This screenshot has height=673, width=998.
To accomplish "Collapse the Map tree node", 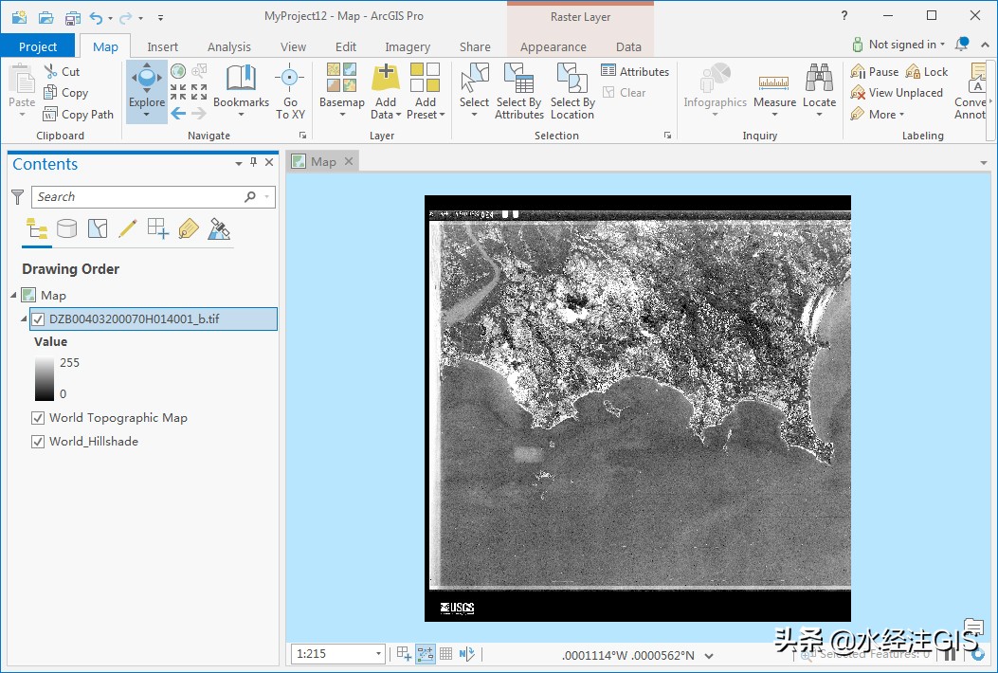I will tap(13, 295).
